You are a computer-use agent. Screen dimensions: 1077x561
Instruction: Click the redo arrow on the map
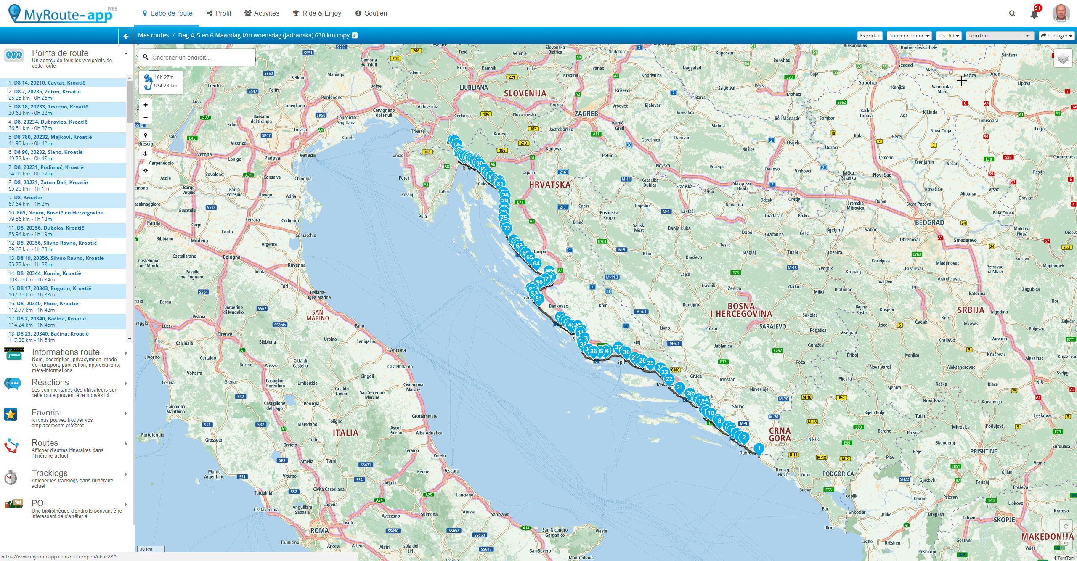point(1066,526)
